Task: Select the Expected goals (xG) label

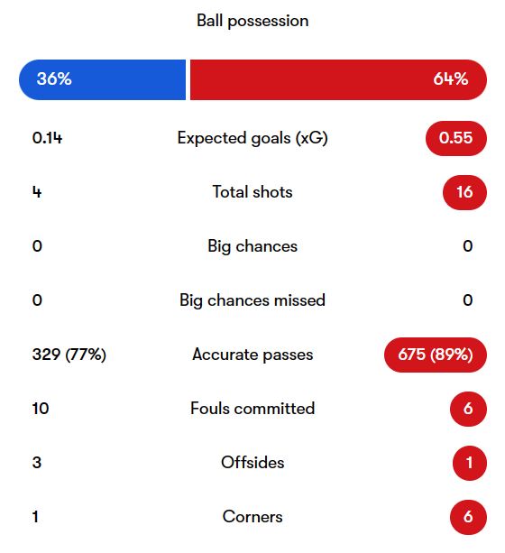Action: pyautogui.click(x=252, y=138)
